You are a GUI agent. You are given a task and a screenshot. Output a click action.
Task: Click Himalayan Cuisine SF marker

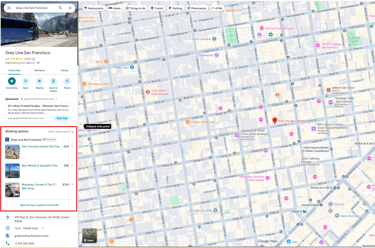click(84, 84)
